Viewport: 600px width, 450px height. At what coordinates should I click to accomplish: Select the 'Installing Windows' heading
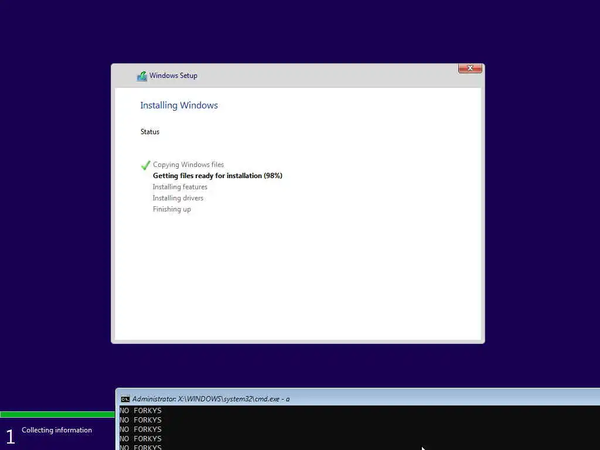(x=179, y=105)
